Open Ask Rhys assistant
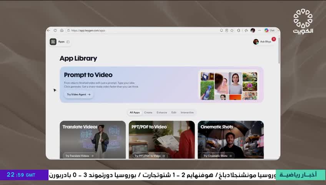Viewport: 326px width, 185px height. pyautogui.click(x=263, y=42)
